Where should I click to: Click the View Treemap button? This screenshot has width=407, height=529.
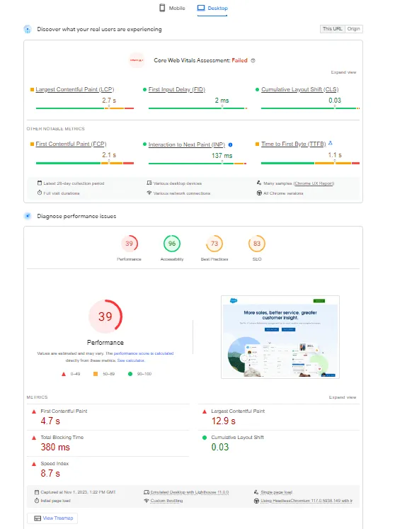pyautogui.click(x=52, y=518)
